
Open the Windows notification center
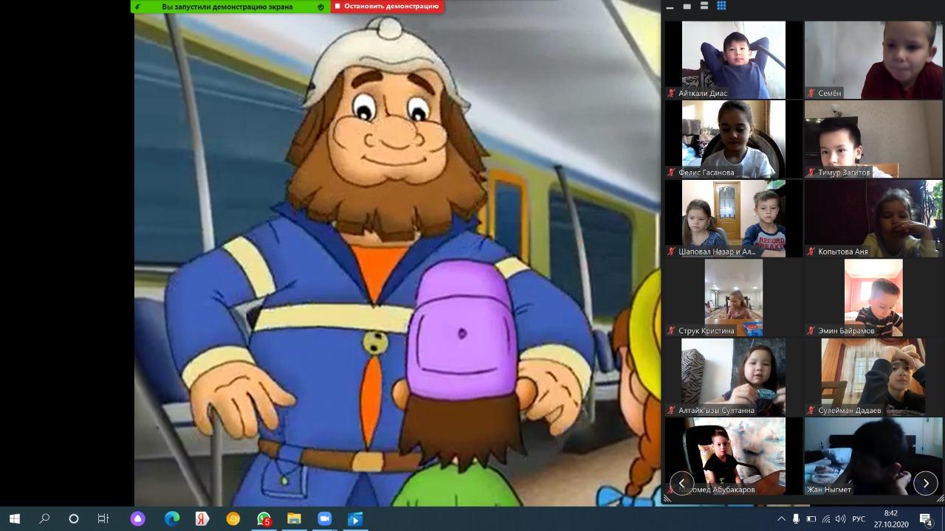[x=926, y=518]
